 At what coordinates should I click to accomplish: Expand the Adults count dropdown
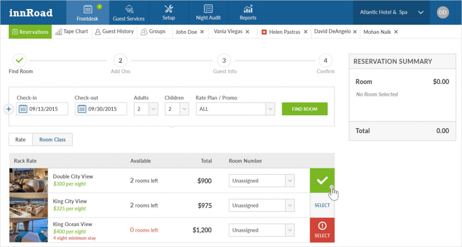click(153, 109)
